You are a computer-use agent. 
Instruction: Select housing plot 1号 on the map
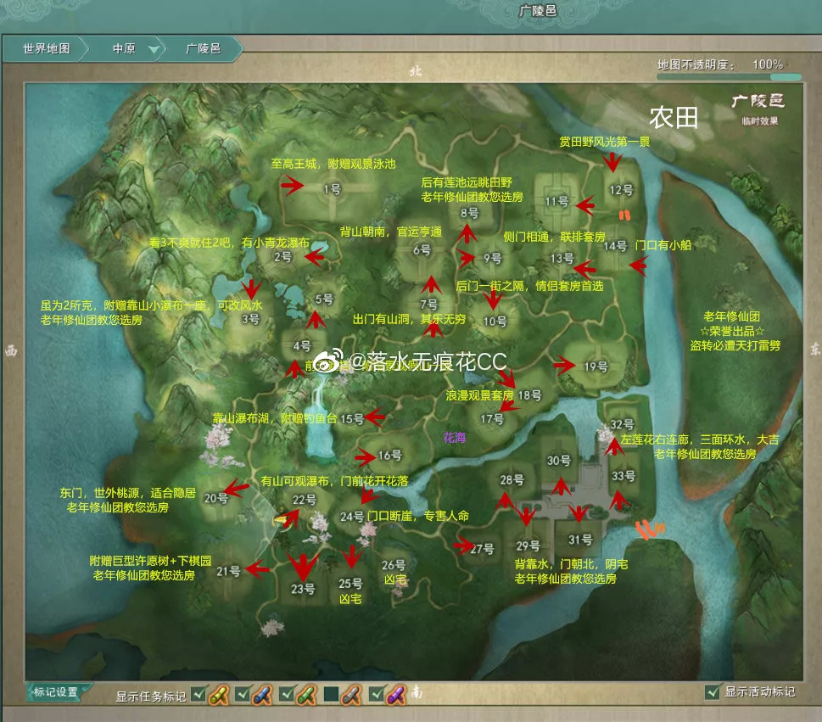(x=333, y=189)
